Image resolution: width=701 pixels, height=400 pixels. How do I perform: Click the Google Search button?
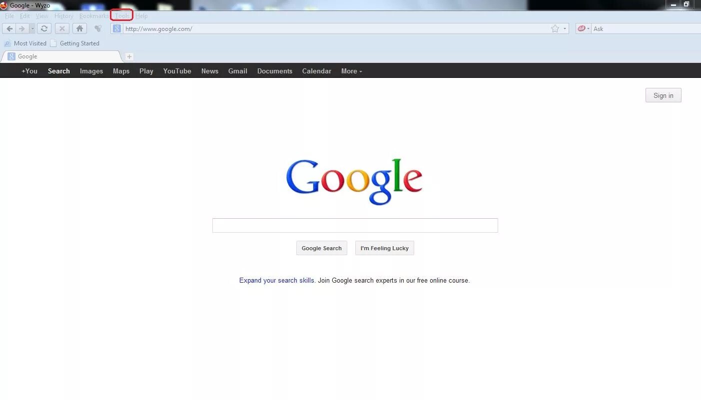(x=322, y=248)
